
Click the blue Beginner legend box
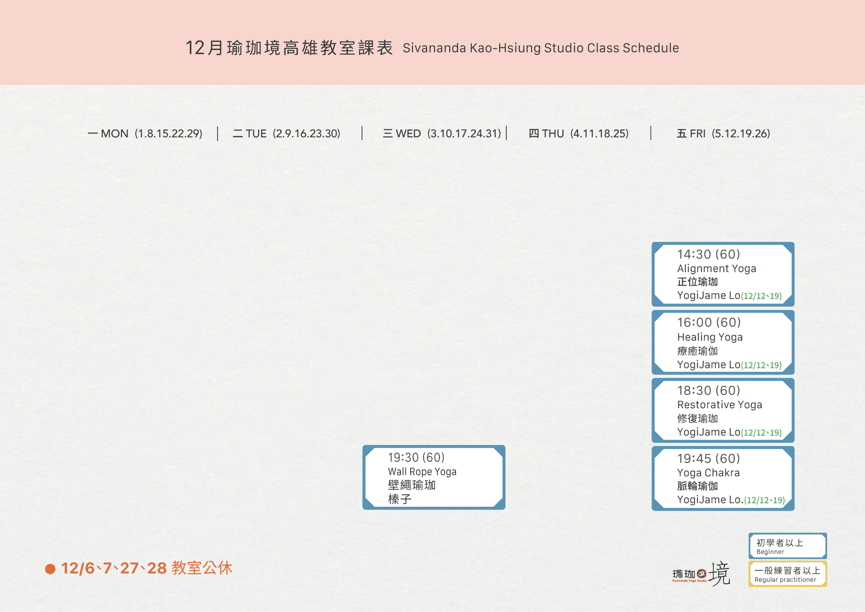pos(787,546)
